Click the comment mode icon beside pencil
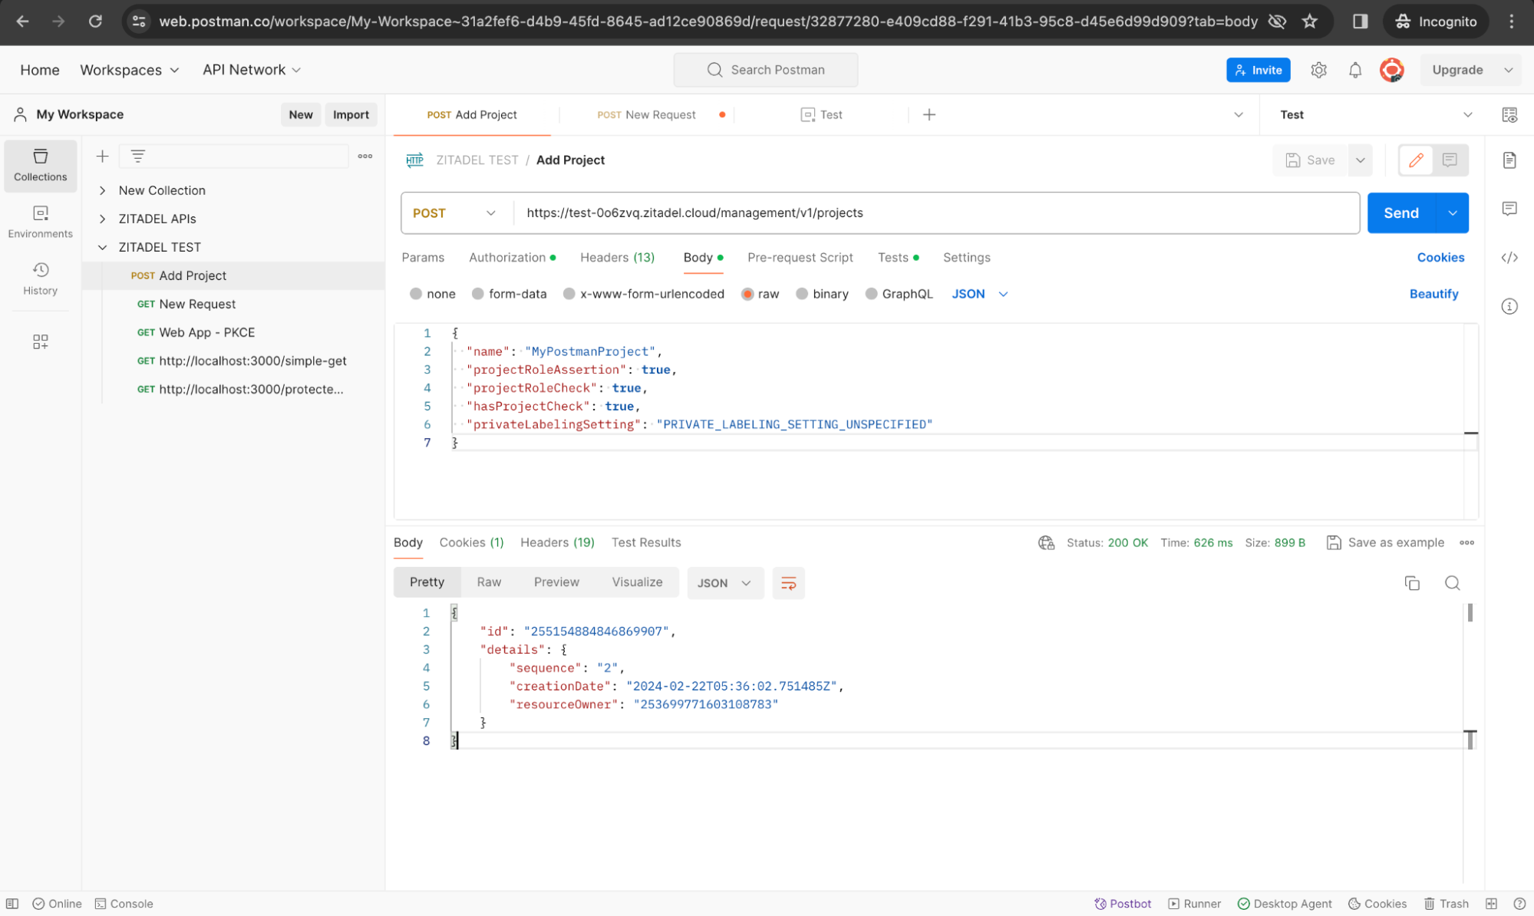 tap(1450, 160)
